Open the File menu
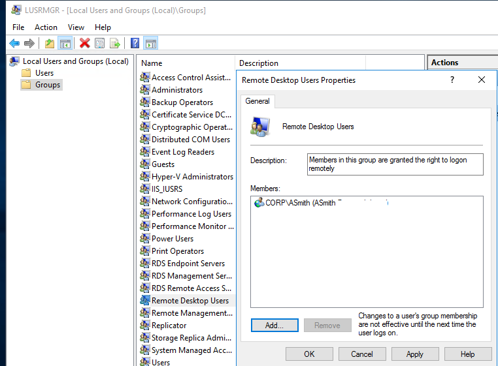Screen dimensions: 498x366 tap(18, 27)
